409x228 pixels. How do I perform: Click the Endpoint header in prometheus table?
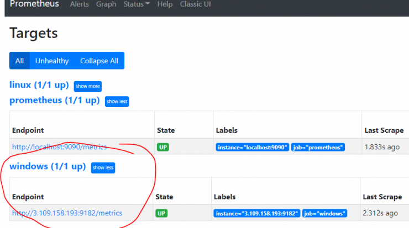(28, 131)
